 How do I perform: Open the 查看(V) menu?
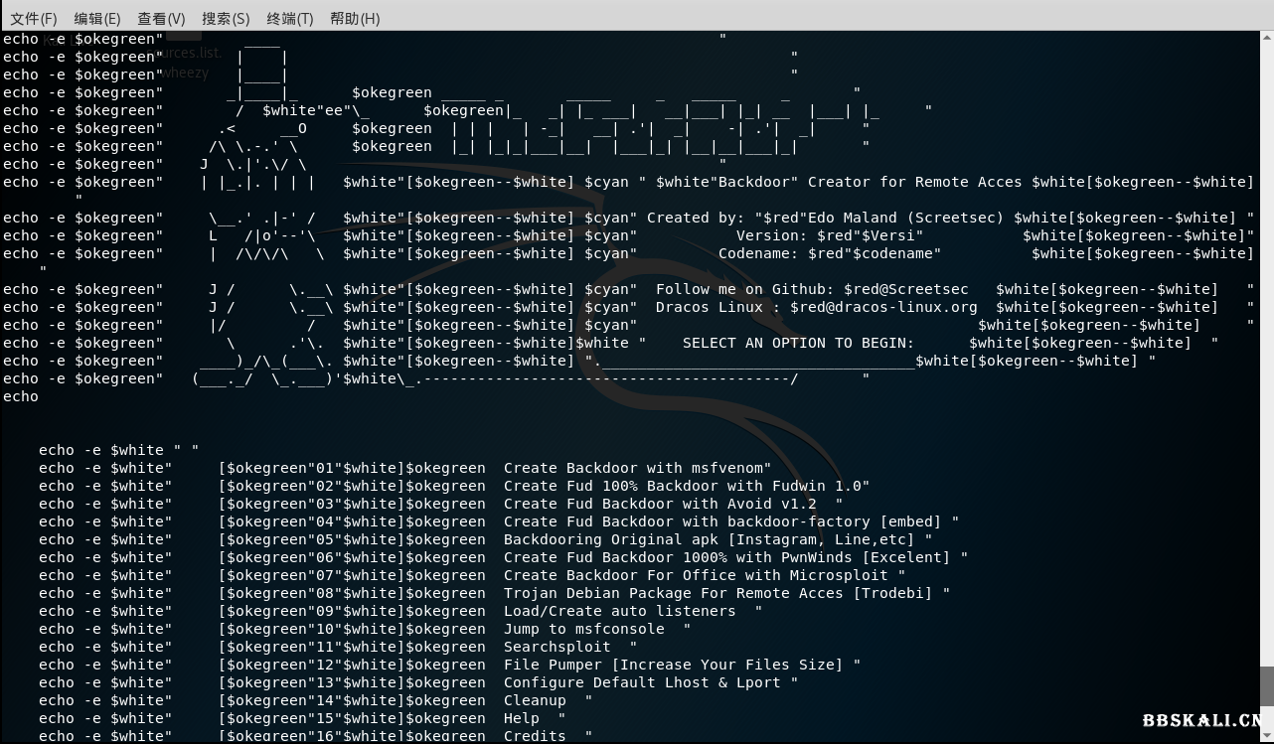(x=161, y=18)
